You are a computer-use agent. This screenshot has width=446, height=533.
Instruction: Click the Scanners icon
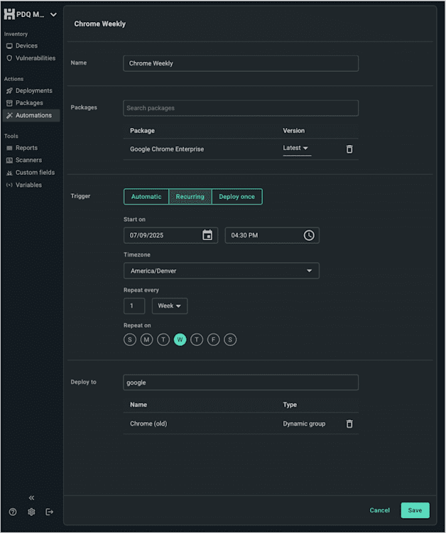point(9,160)
